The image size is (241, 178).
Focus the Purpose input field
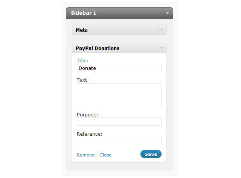119,122
